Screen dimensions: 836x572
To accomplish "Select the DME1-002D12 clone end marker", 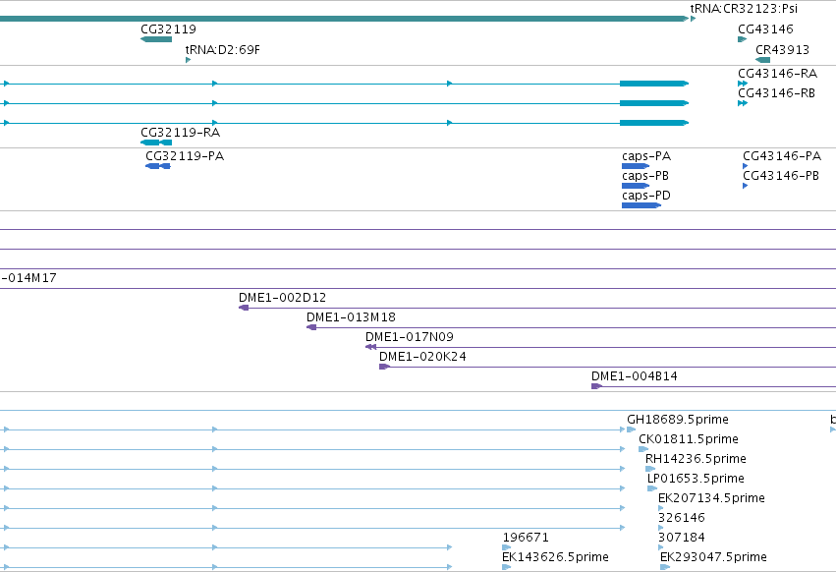I will tap(244, 308).
